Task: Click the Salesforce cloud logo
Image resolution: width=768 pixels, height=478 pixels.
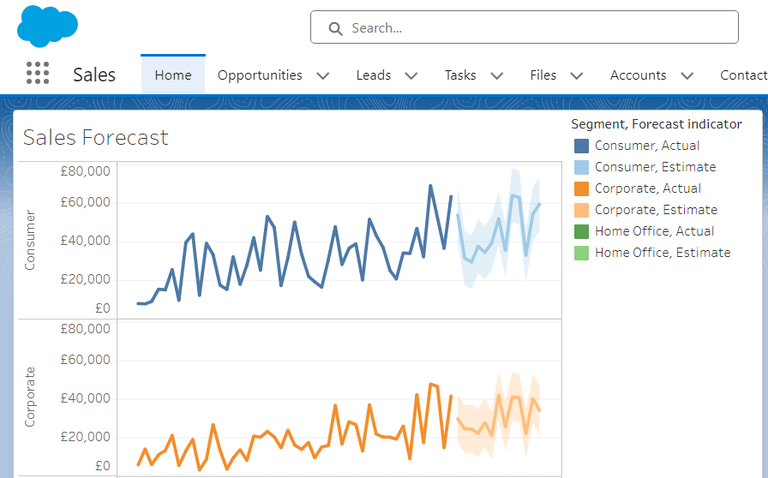Action: coord(47,27)
